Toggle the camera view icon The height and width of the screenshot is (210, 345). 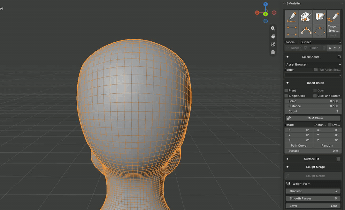tap(273, 44)
